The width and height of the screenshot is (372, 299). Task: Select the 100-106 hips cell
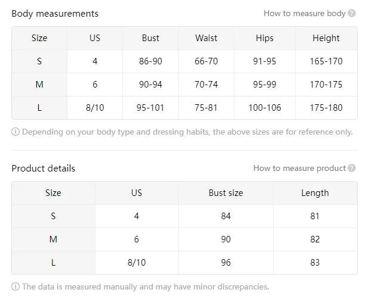265,108
